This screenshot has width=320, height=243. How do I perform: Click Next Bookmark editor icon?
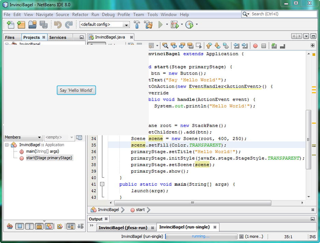tap(217, 46)
